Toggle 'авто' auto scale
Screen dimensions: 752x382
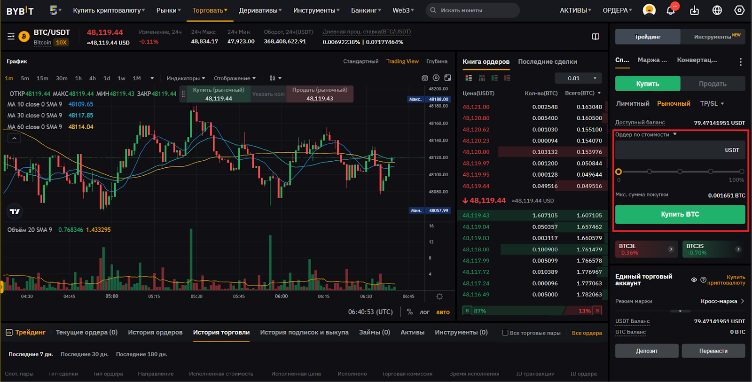[443, 312]
